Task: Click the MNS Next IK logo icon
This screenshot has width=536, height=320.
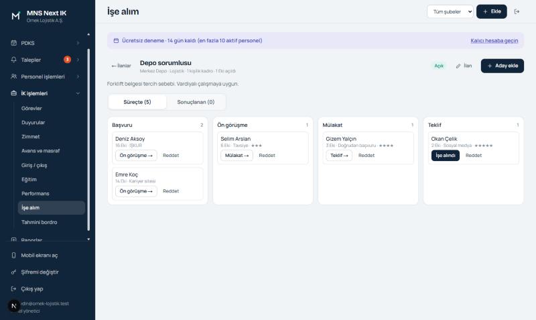Action: click(x=15, y=15)
